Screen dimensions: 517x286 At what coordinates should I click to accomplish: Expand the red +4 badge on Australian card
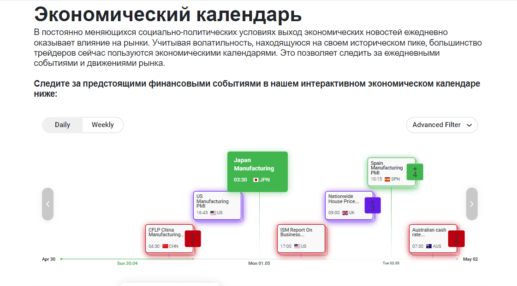457,239
